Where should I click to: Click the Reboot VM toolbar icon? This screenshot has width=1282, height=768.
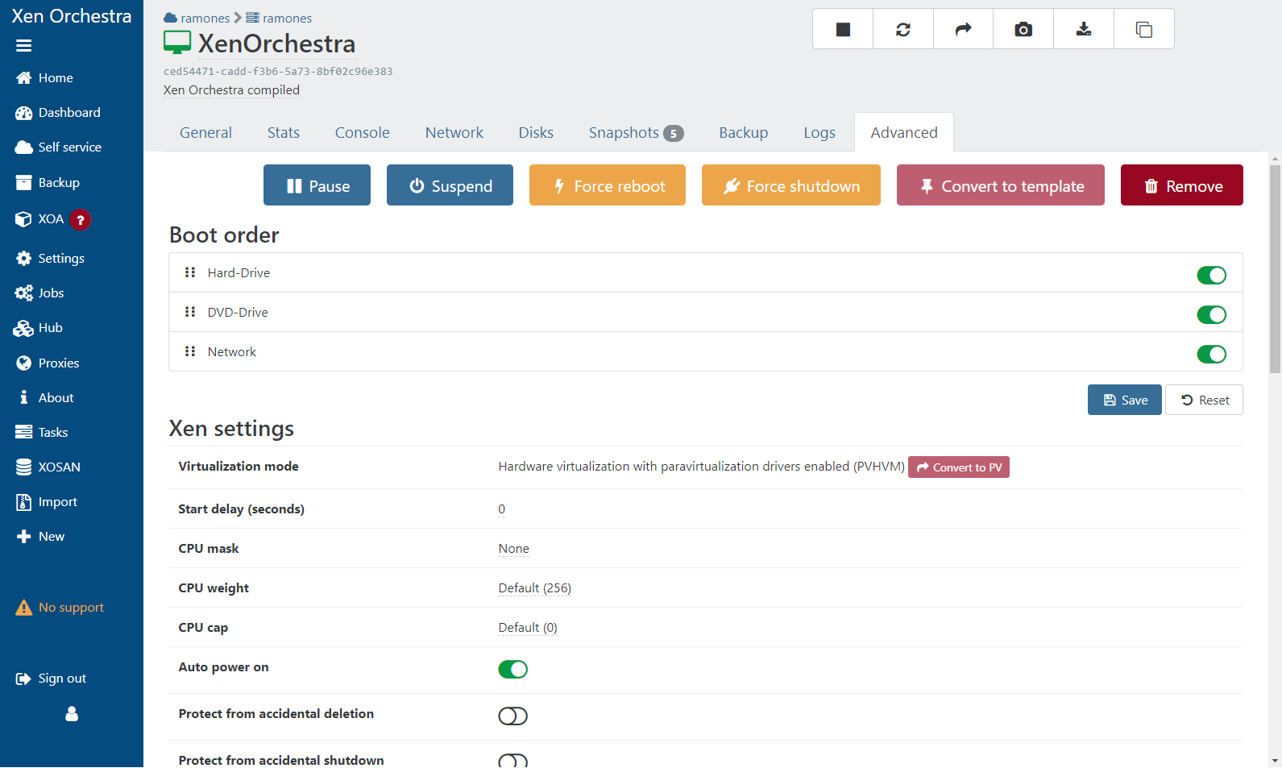pyautogui.click(x=903, y=29)
